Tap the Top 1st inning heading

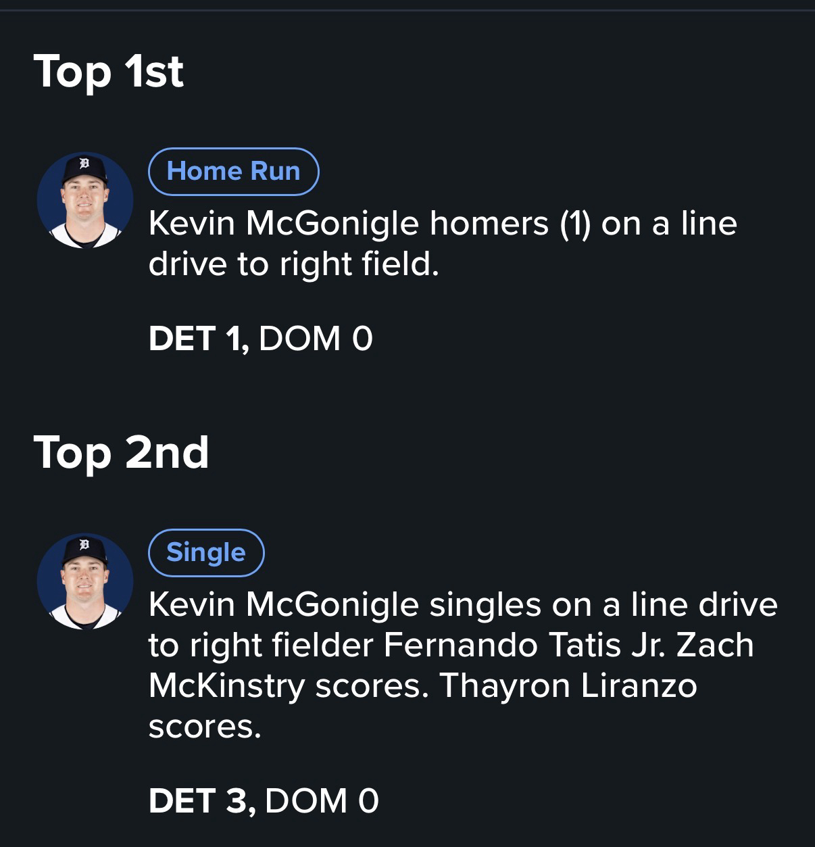tap(108, 72)
